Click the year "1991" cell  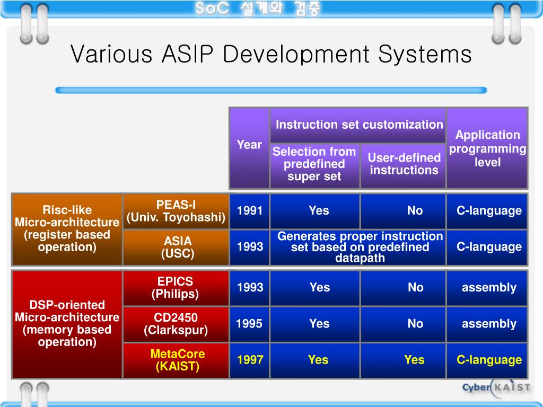pos(249,211)
